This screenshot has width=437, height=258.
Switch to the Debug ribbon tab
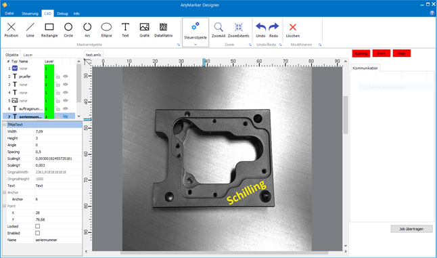click(62, 14)
